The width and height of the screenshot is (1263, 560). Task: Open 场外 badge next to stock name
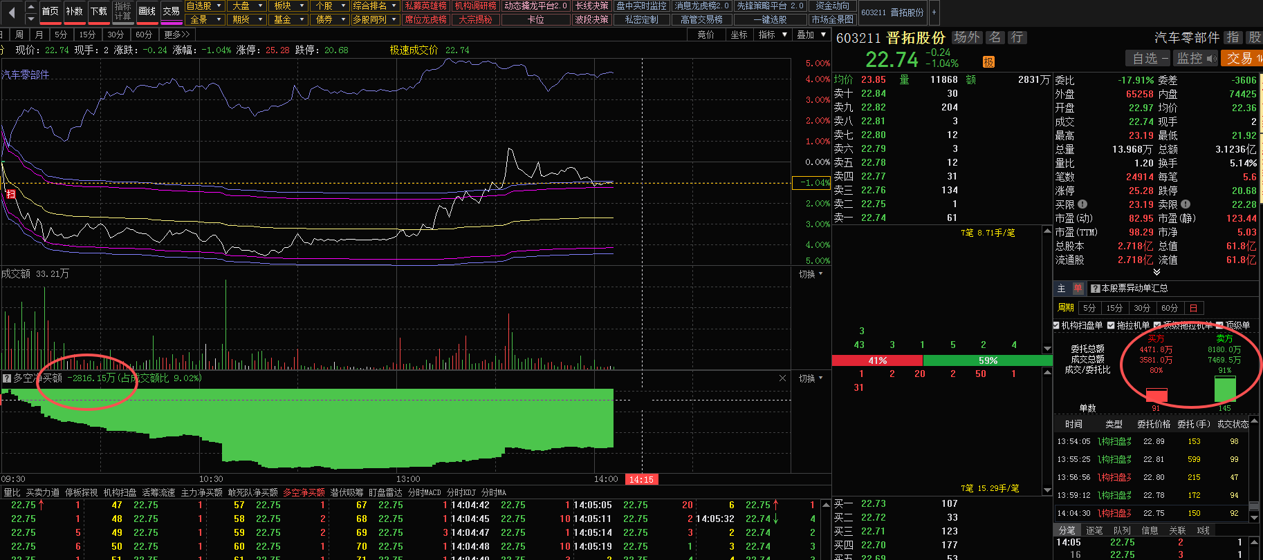pos(966,37)
